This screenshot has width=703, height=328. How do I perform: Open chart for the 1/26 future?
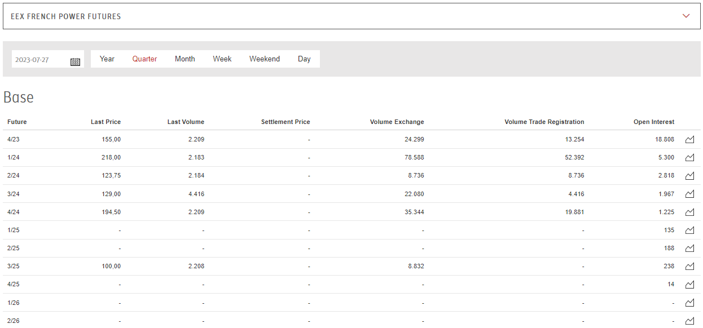[x=689, y=303]
